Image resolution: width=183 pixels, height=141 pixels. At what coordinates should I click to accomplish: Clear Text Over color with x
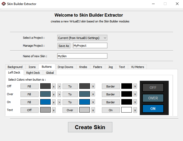(93, 110)
